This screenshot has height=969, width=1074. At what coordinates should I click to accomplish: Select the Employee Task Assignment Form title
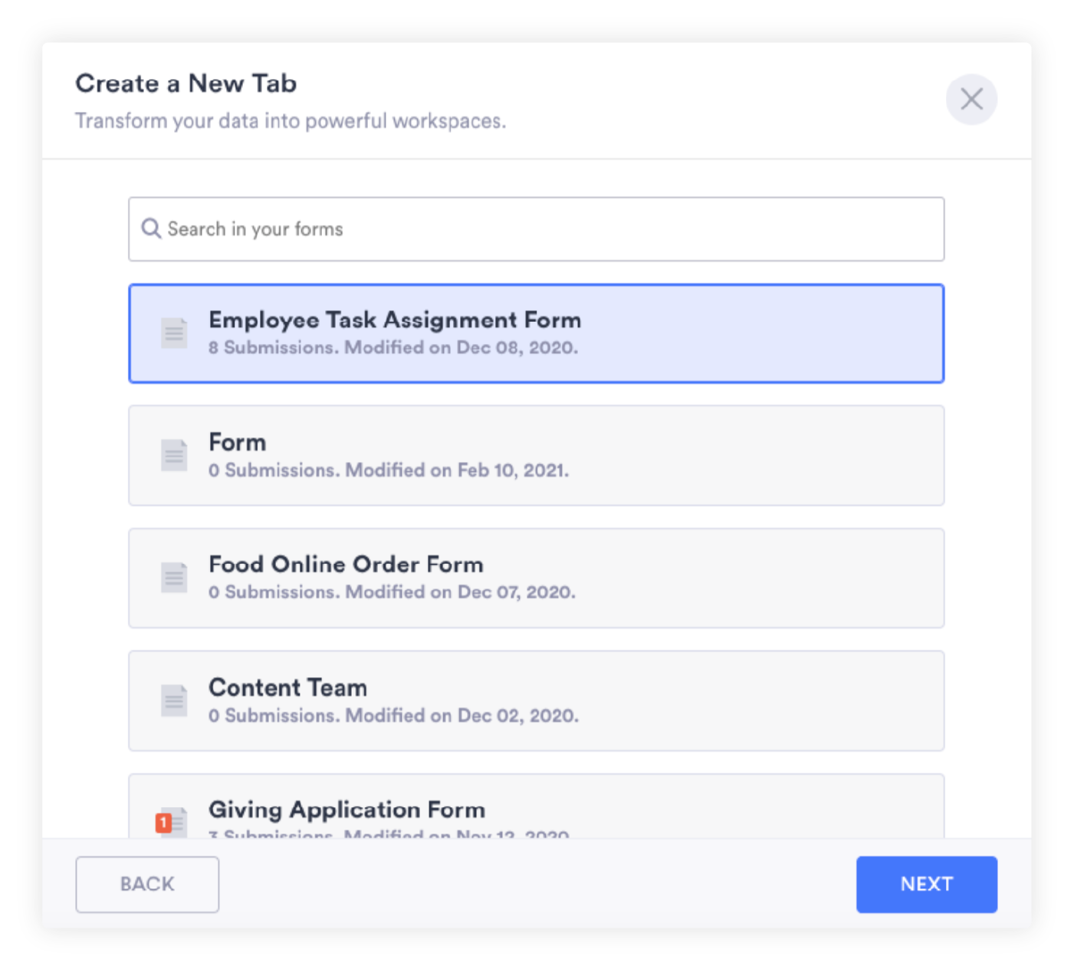395,319
